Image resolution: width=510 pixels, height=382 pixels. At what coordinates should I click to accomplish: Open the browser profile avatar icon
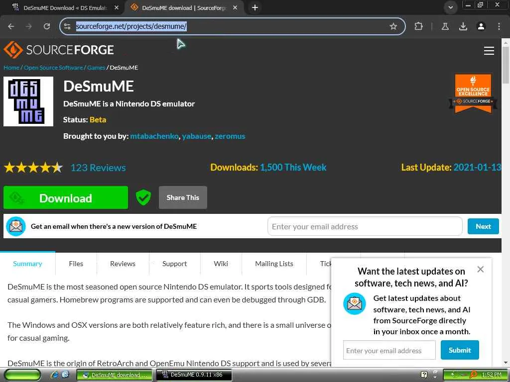[481, 26]
